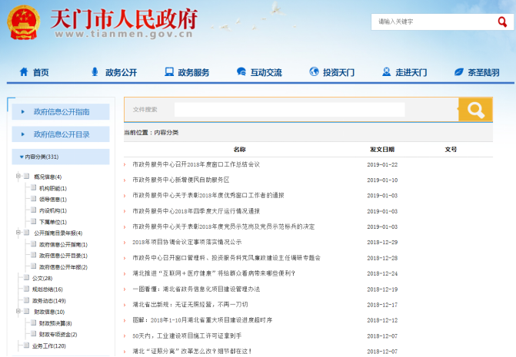Open the 政务动态(149) category

coord(48,300)
